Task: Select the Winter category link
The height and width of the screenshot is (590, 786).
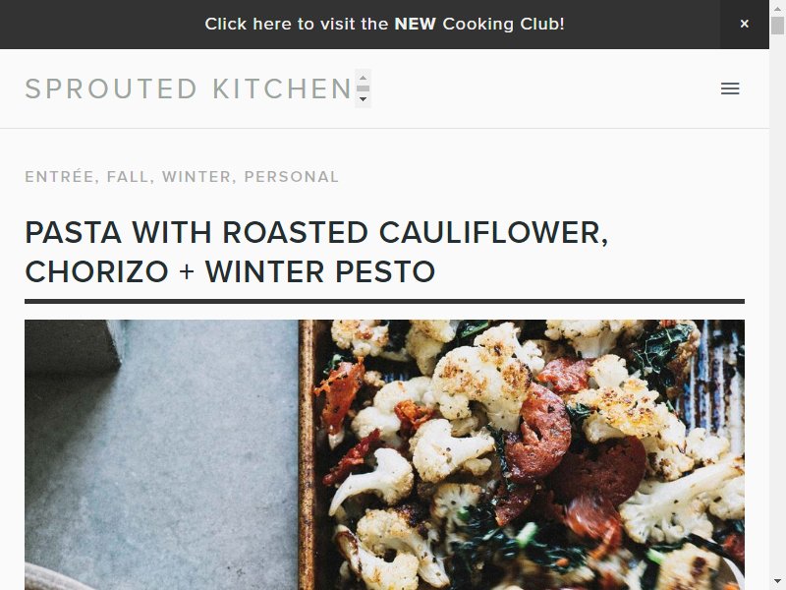Action: click(196, 177)
